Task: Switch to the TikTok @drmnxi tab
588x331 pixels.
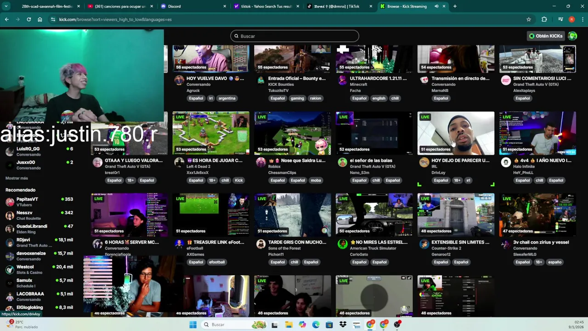Action: 339,6
